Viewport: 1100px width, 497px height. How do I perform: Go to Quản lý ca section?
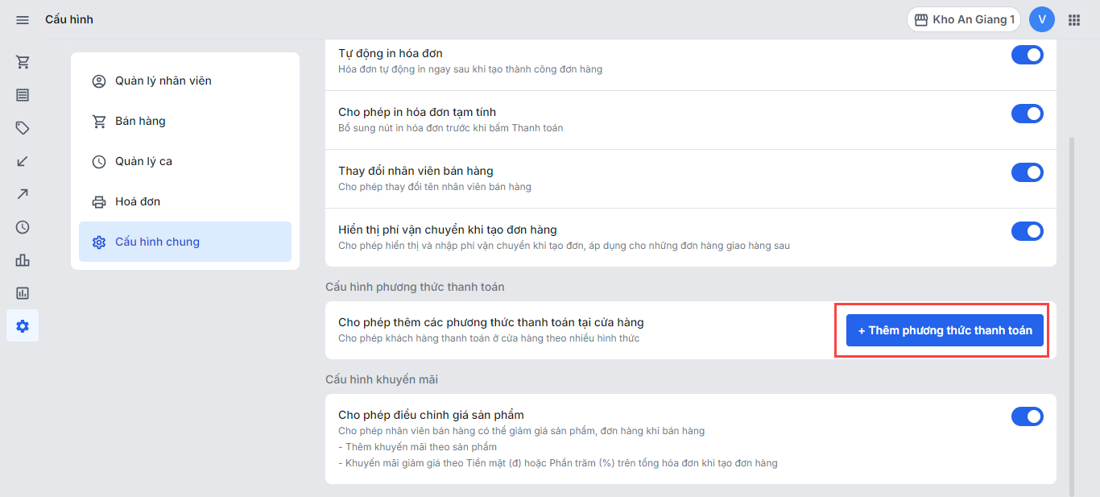coord(185,161)
